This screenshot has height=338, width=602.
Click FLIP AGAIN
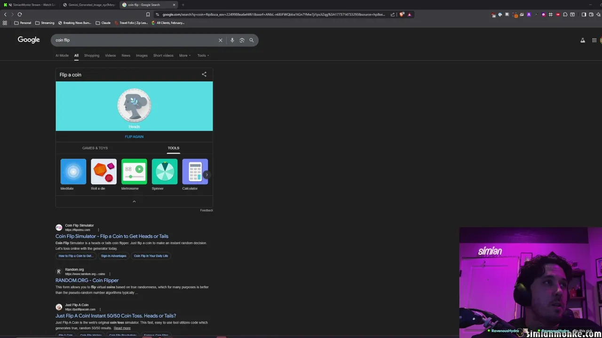click(134, 137)
